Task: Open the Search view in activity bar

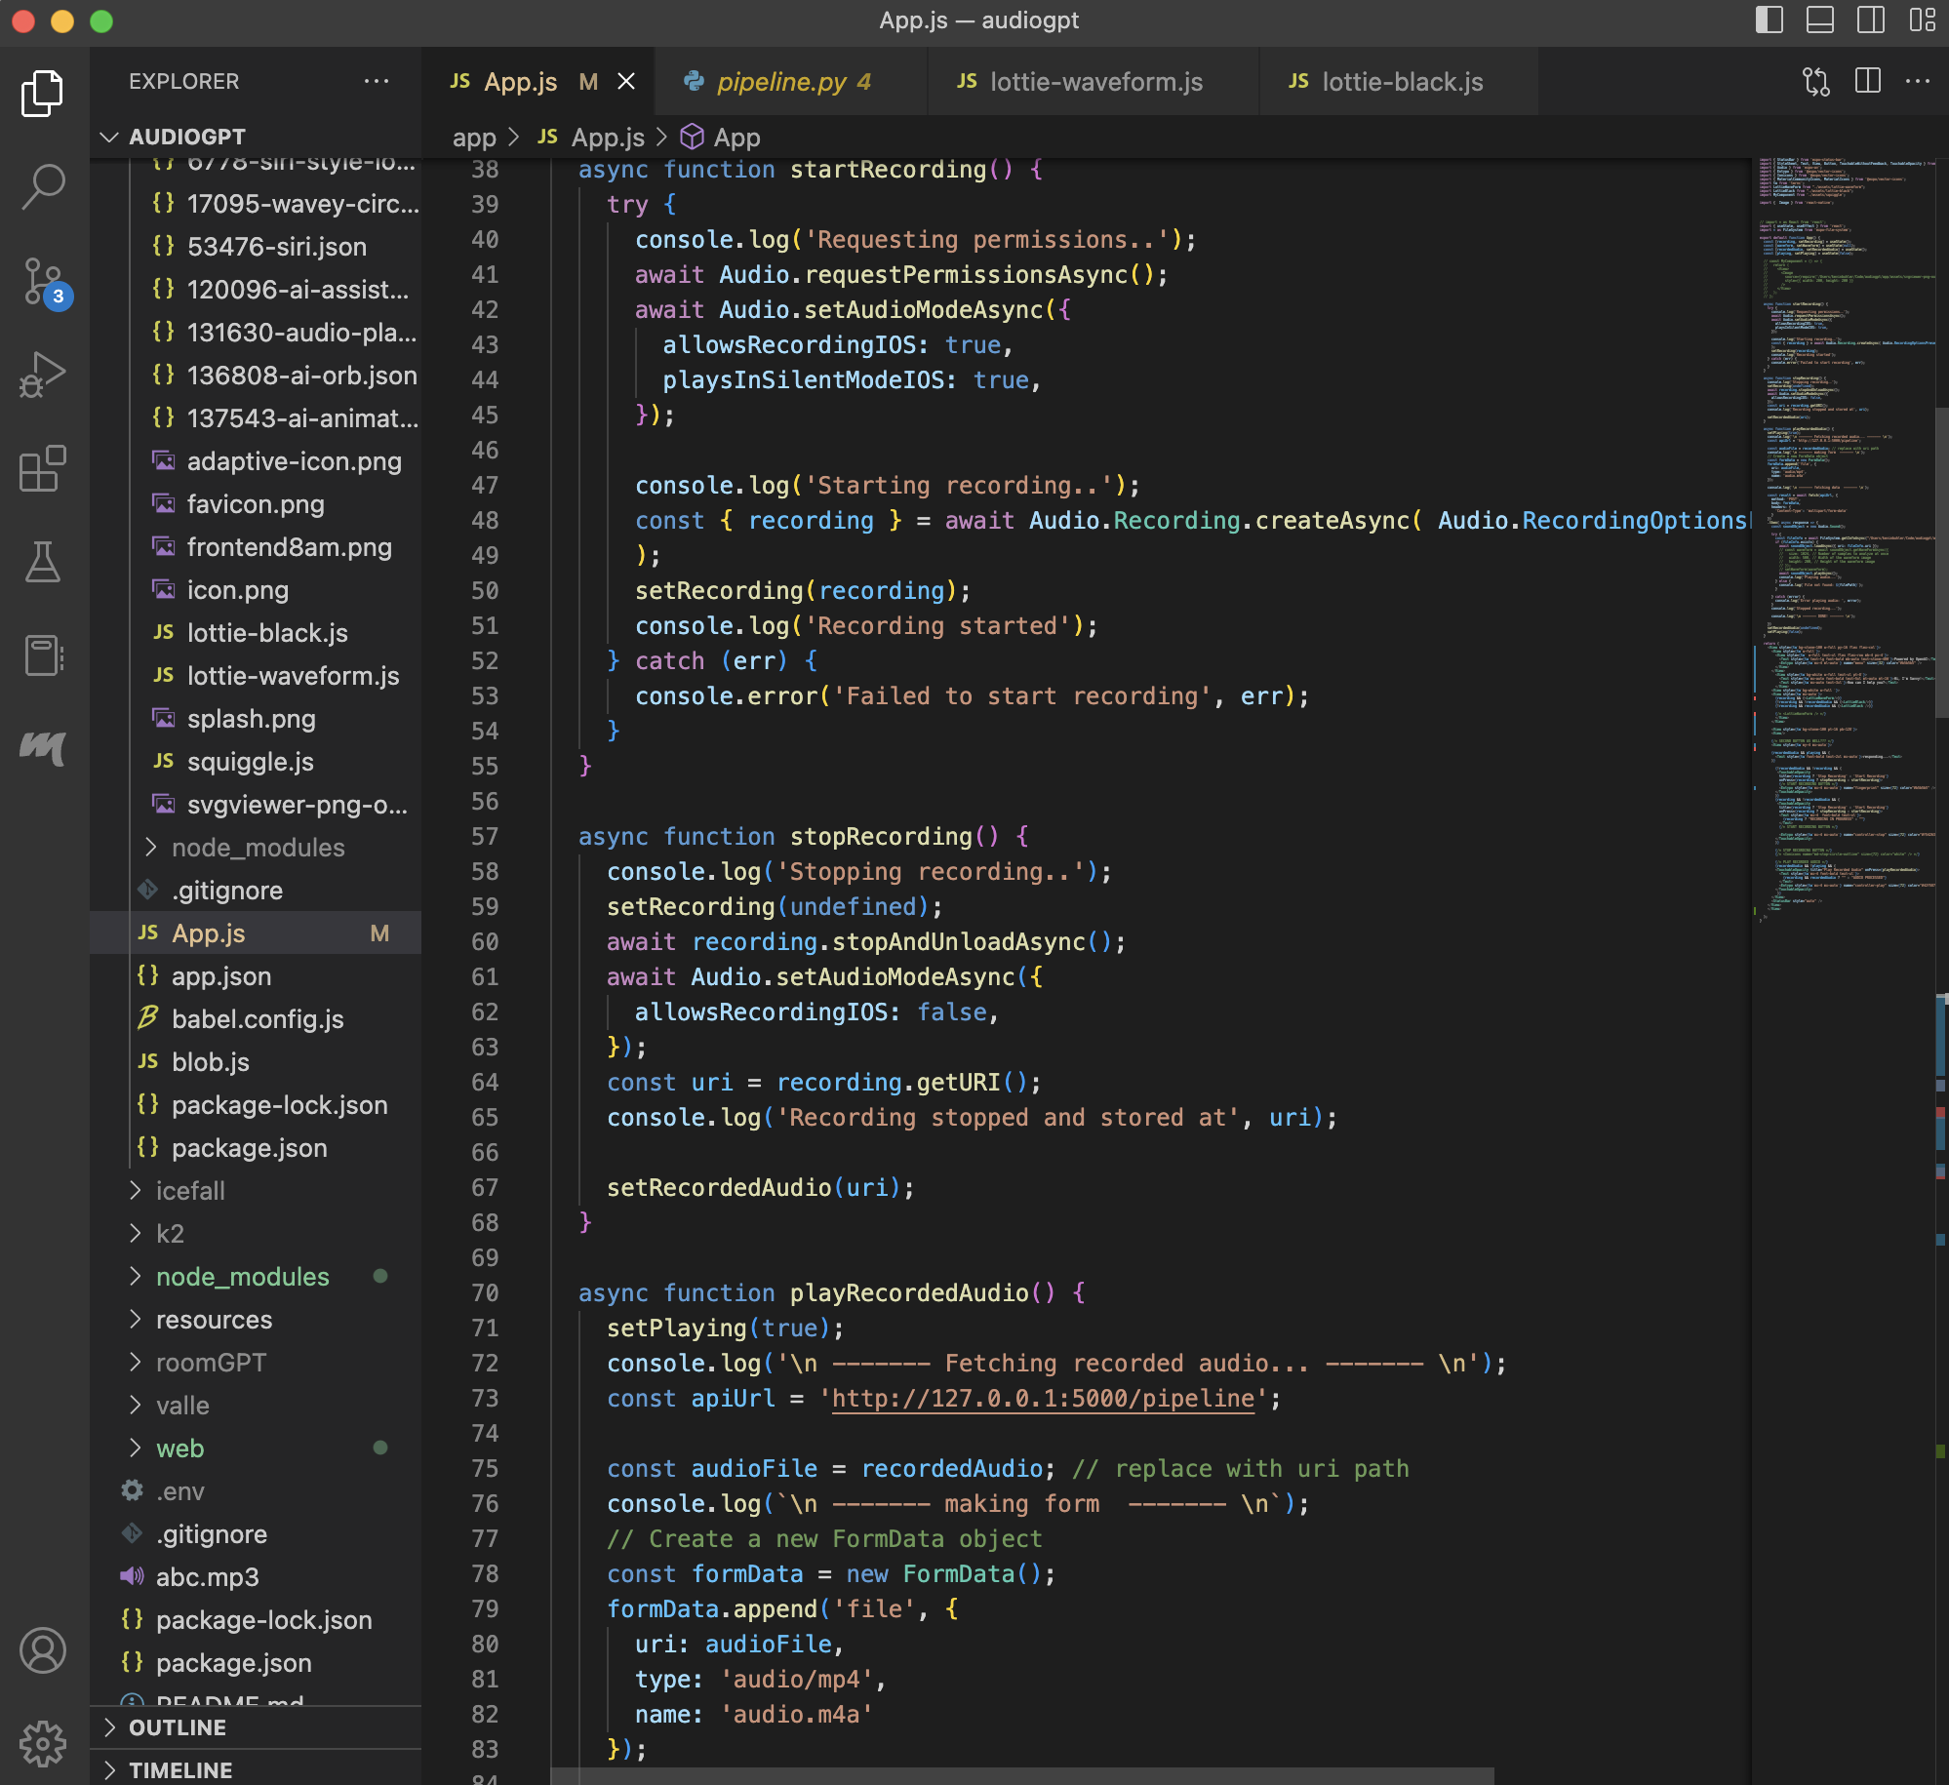Action: 43,185
